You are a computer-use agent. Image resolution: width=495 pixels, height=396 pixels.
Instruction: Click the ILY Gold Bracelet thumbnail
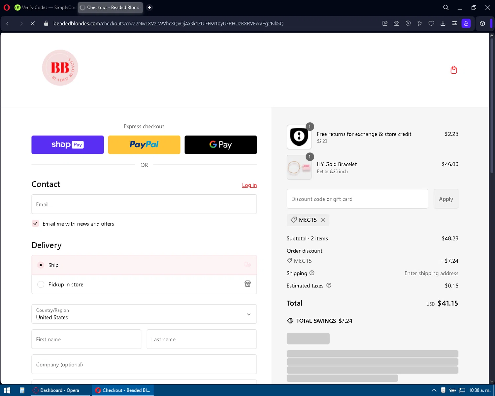(x=299, y=167)
